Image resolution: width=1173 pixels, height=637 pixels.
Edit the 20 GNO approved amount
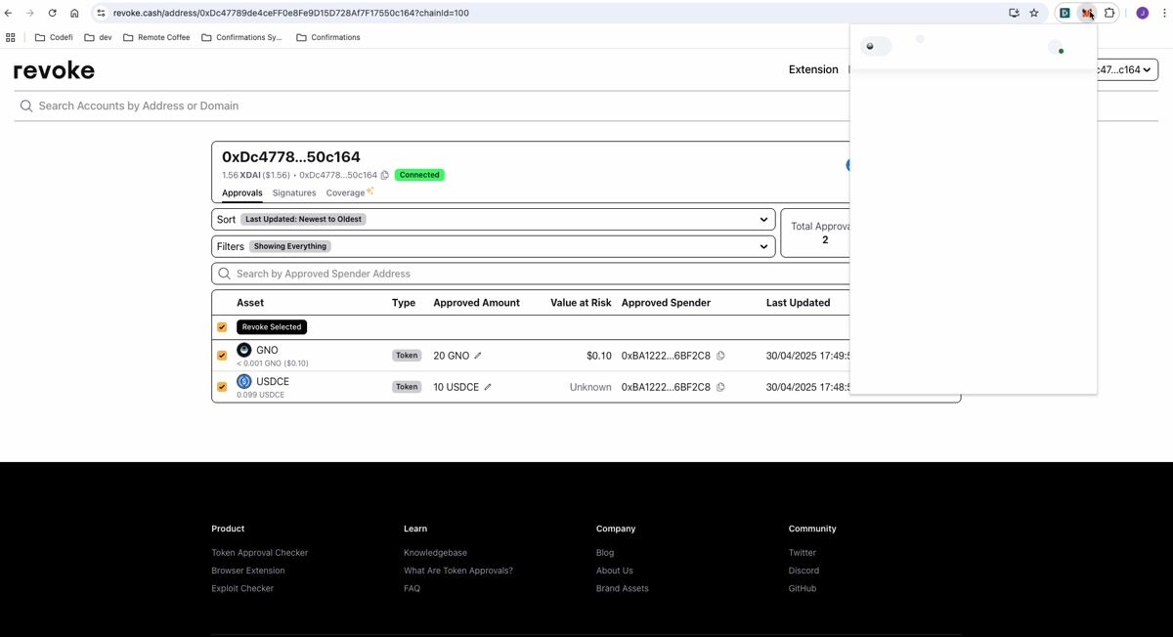click(478, 356)
